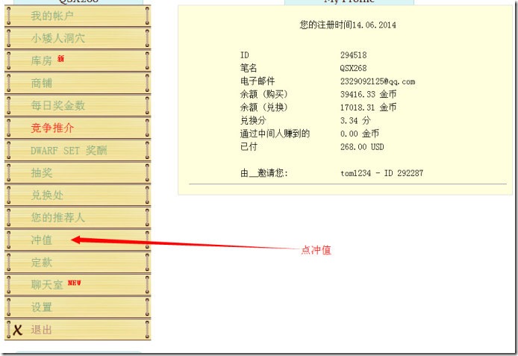Click the red NEW badge beside 聊天室
Viewport: 518px width, 356px height.
(74, 283)
